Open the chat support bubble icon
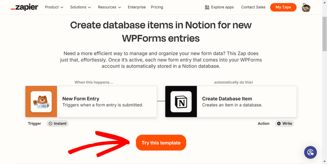 coord(310,152)
